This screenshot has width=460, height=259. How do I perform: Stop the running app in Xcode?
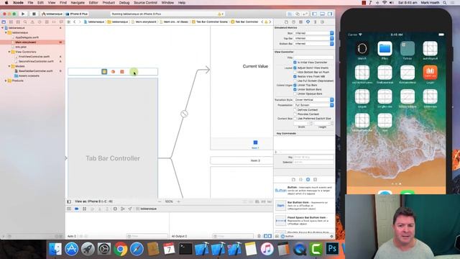pyautogui.click(x=34, y=14)
